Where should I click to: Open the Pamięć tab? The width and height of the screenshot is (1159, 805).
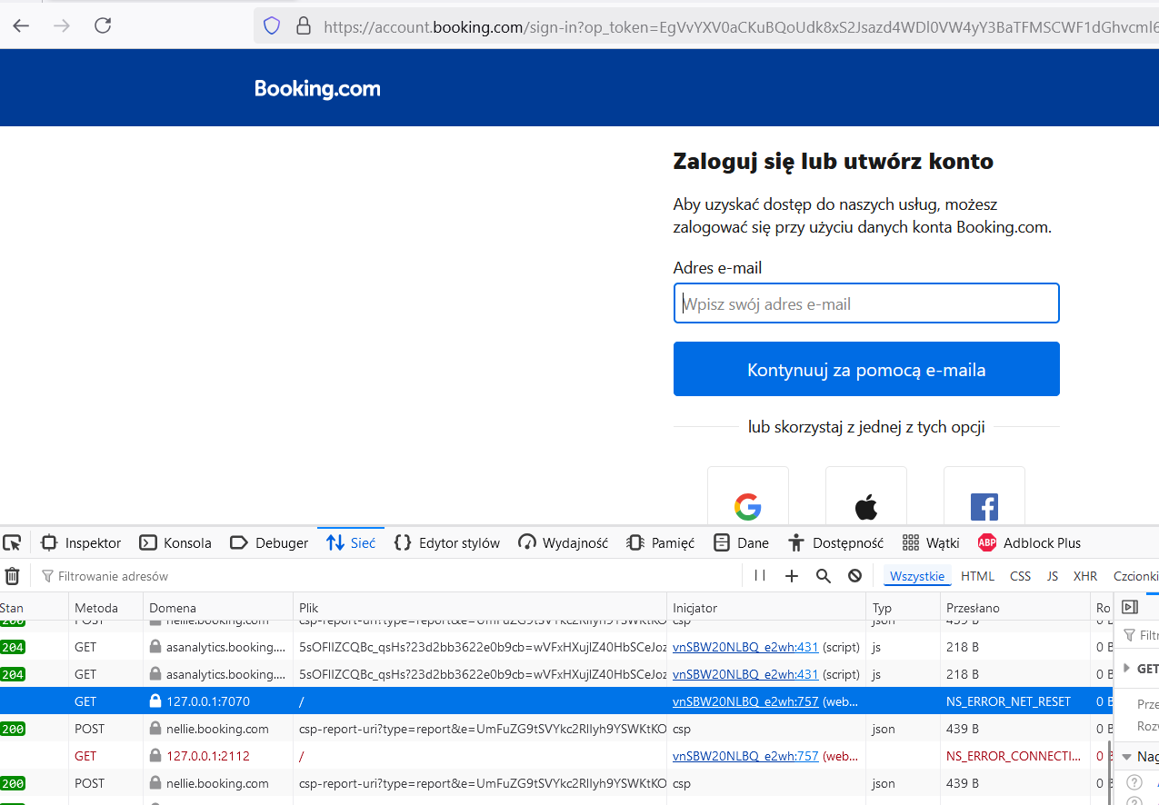pos(661,543)
